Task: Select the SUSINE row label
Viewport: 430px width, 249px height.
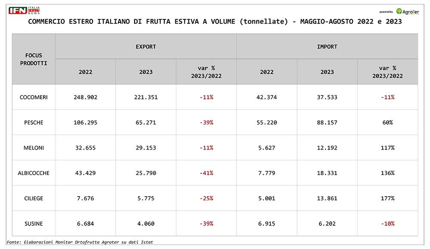Action: pos(34,224)
